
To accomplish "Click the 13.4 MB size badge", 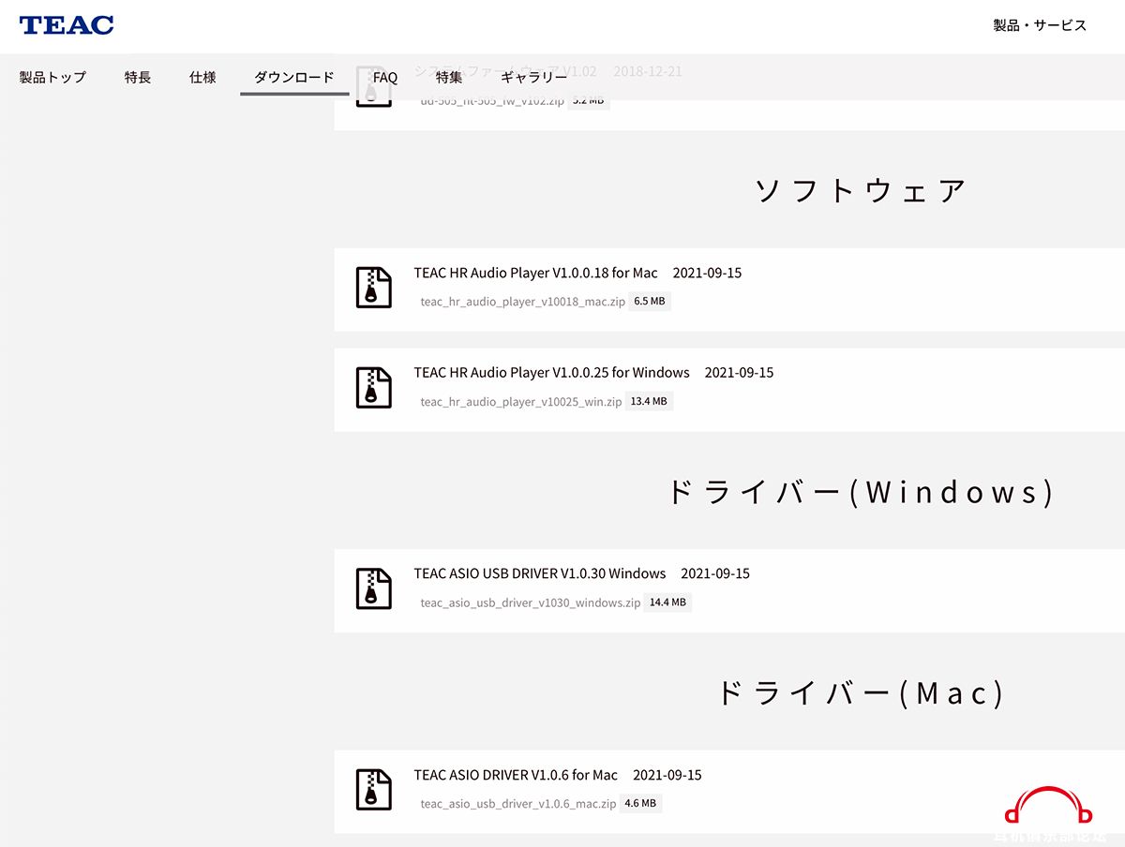I will (x=649, y=401).
